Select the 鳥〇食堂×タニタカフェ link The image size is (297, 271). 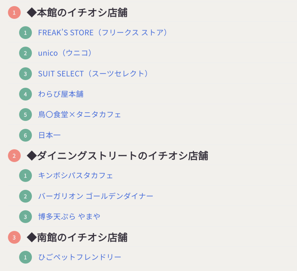[x=79, y=115]
